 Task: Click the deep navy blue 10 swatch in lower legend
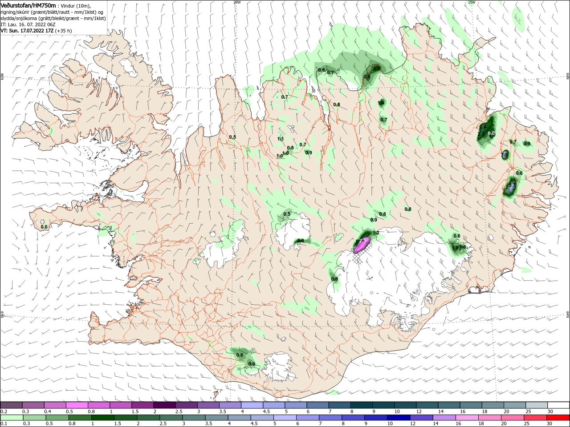(399, 418)
